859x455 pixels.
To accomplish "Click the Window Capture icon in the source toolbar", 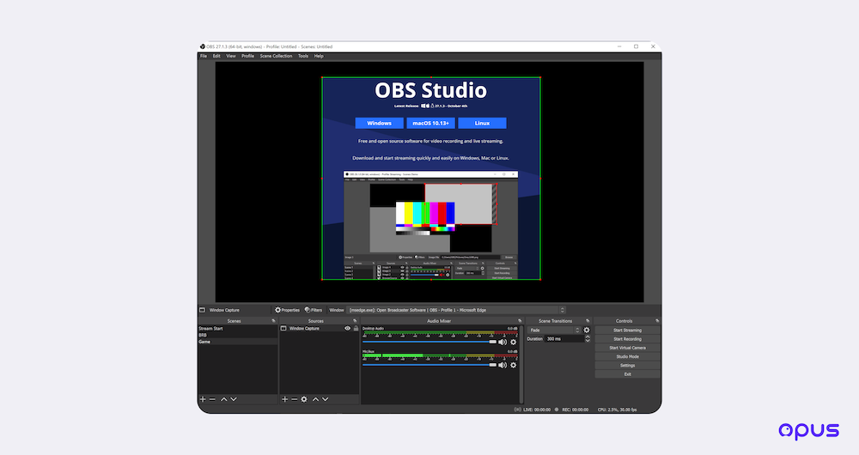I will [202, 310].
